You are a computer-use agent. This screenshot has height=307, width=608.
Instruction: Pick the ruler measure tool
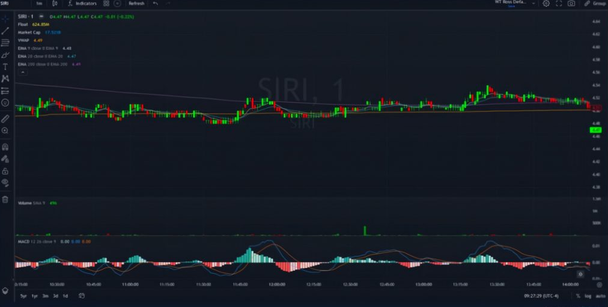coord(5,118)
